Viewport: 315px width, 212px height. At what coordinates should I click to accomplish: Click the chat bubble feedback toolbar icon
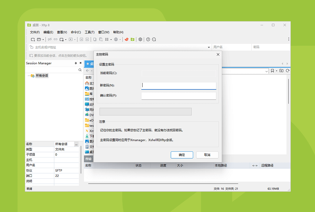pos(154,39)
